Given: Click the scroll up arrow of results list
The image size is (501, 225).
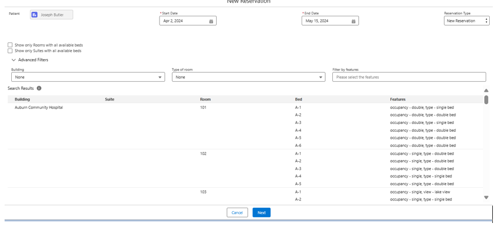Looking at the screenshot, I should pyautogui.click(x=486, y=90).
